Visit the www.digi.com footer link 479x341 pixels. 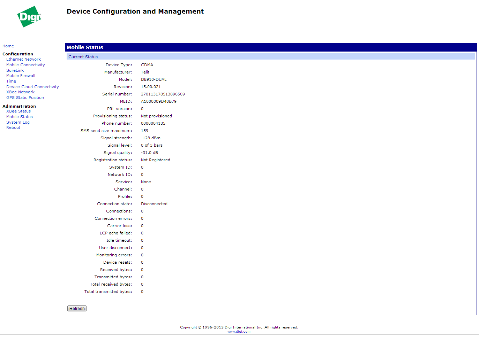(239, 332)
